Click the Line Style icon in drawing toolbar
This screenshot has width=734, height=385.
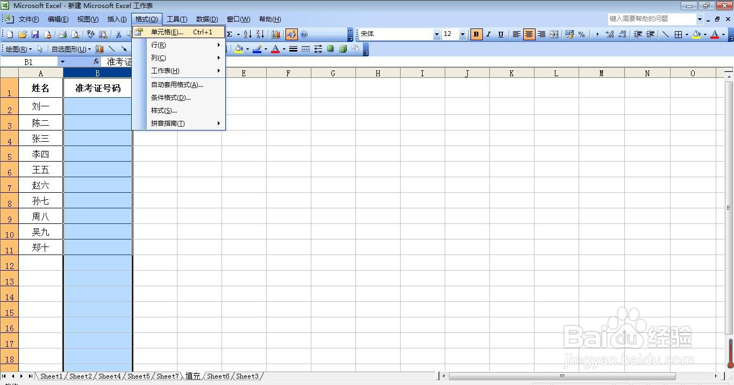(293, 49)
